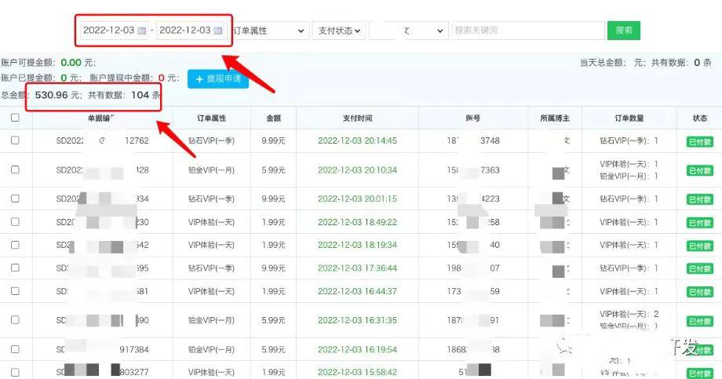Click 已付款 badge for 20:10:34 order
This screenshot has width=722, height=379.
[x=700, y=171]
